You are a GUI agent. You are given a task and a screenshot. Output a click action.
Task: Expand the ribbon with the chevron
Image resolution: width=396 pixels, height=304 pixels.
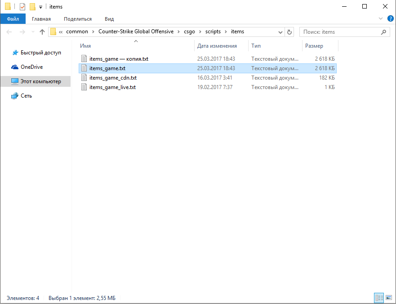(381, 18)
